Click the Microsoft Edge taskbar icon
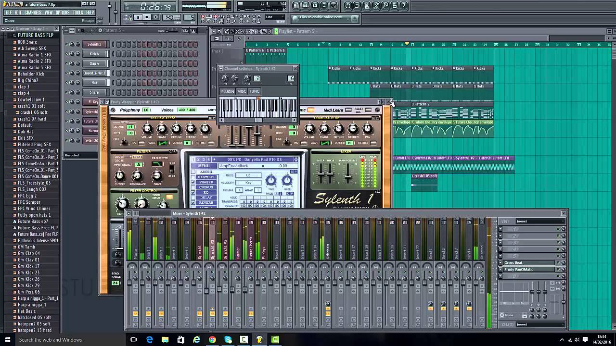 (150, 340)
